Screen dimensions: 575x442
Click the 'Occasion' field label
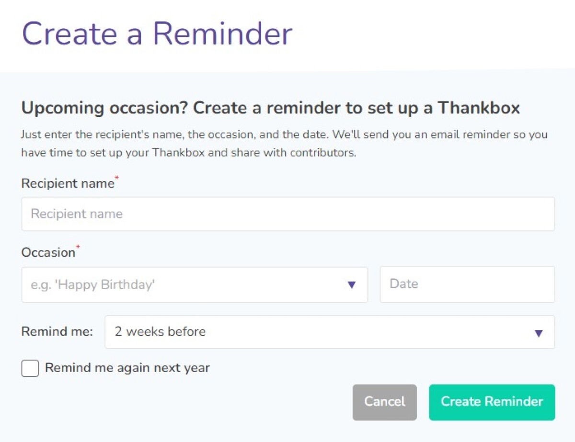point(48,252)
